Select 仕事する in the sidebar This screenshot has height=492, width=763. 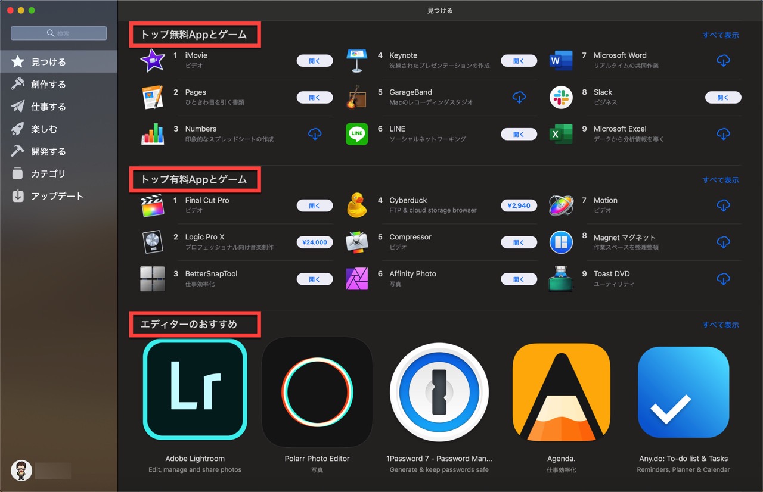[x=58, y=107]
